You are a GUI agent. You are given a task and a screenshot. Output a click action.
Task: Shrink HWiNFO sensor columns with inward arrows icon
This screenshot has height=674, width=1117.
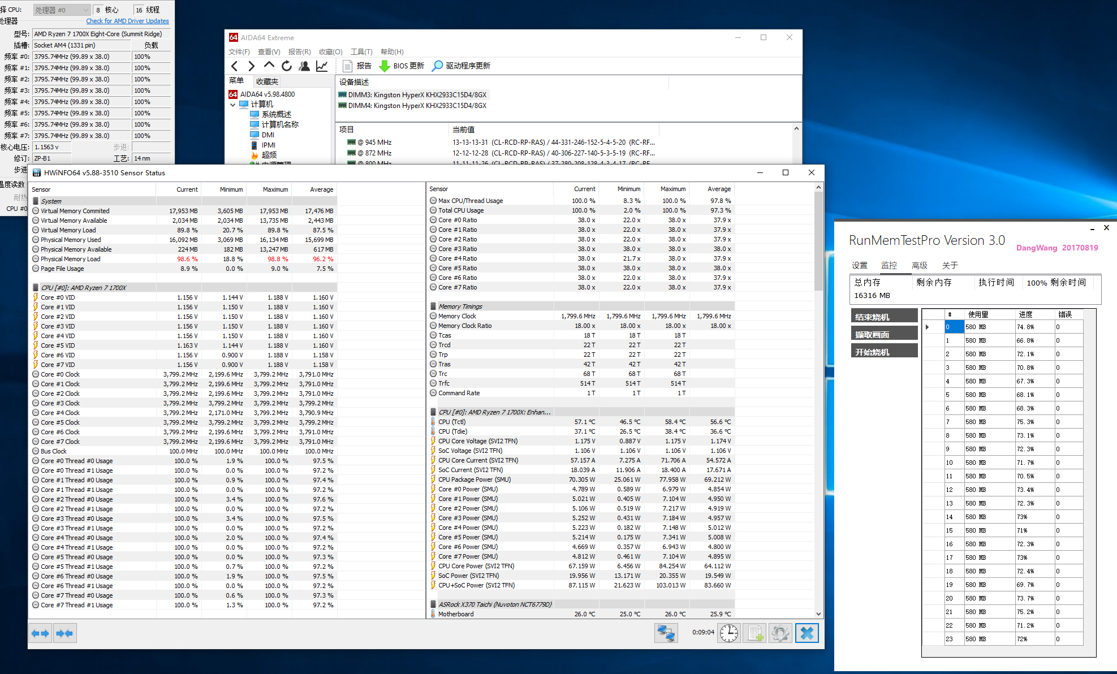(64, 633)
